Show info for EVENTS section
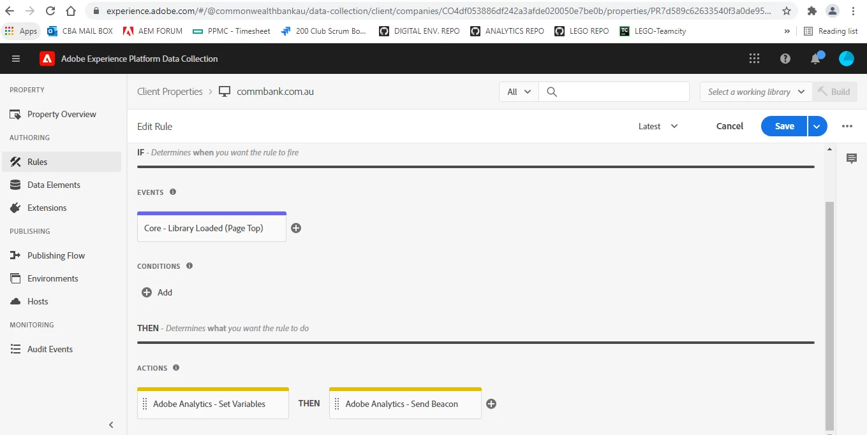The image size is (867, 435). tap(173, 192)
